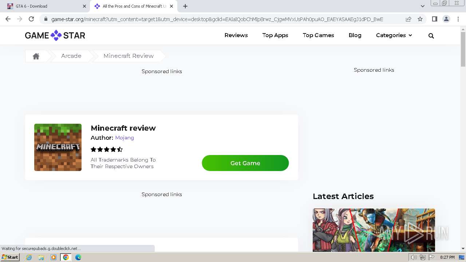Select the All the Pros and Cons of Minecraft tab

(134, 6)
